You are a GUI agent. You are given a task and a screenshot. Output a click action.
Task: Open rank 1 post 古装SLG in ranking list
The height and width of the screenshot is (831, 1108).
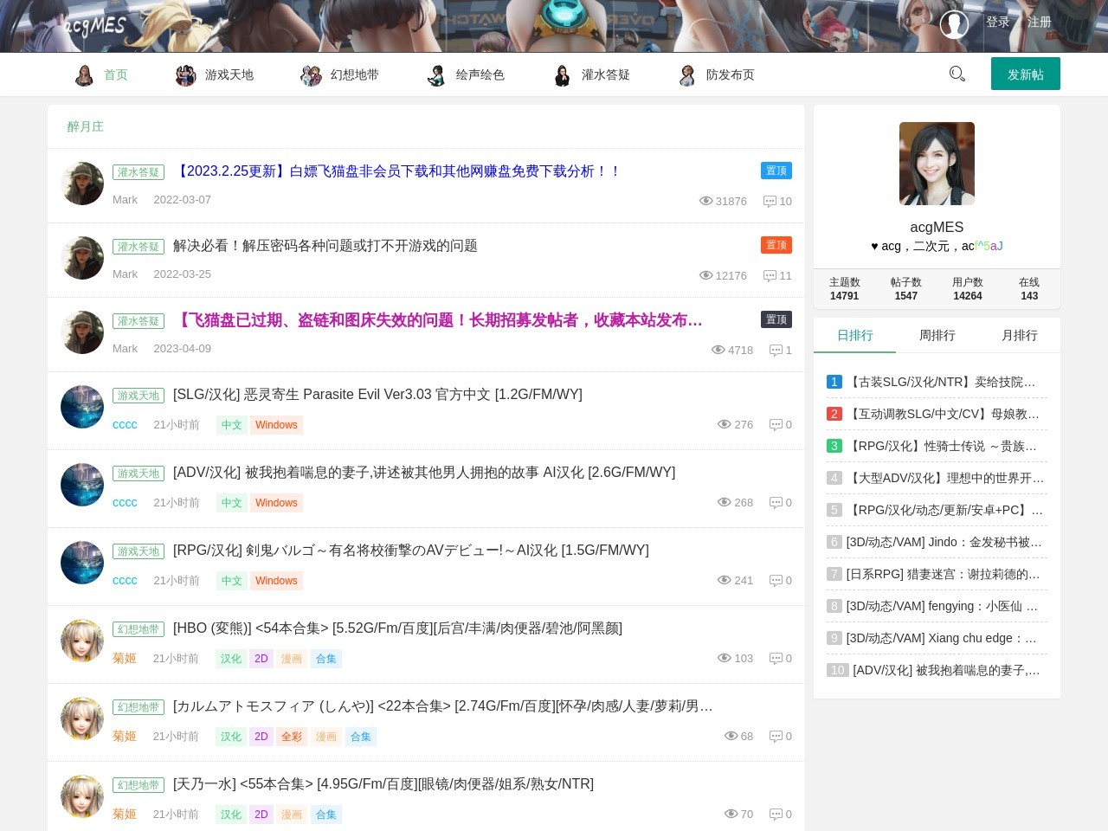coord(941,382)
